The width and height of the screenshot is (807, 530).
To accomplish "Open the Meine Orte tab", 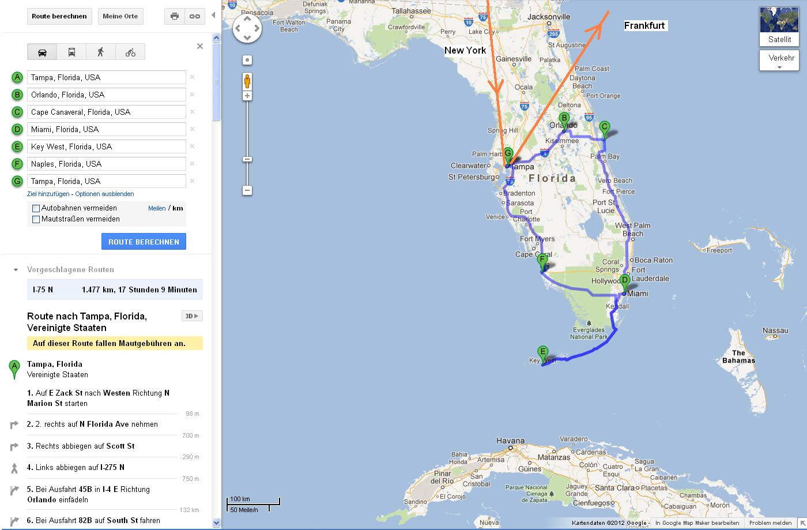I will tap(120, 16).
